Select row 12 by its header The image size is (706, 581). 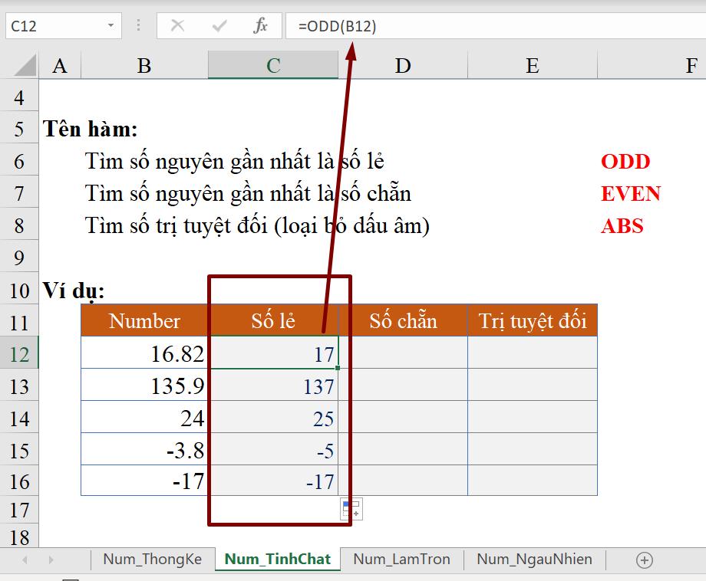19,353
